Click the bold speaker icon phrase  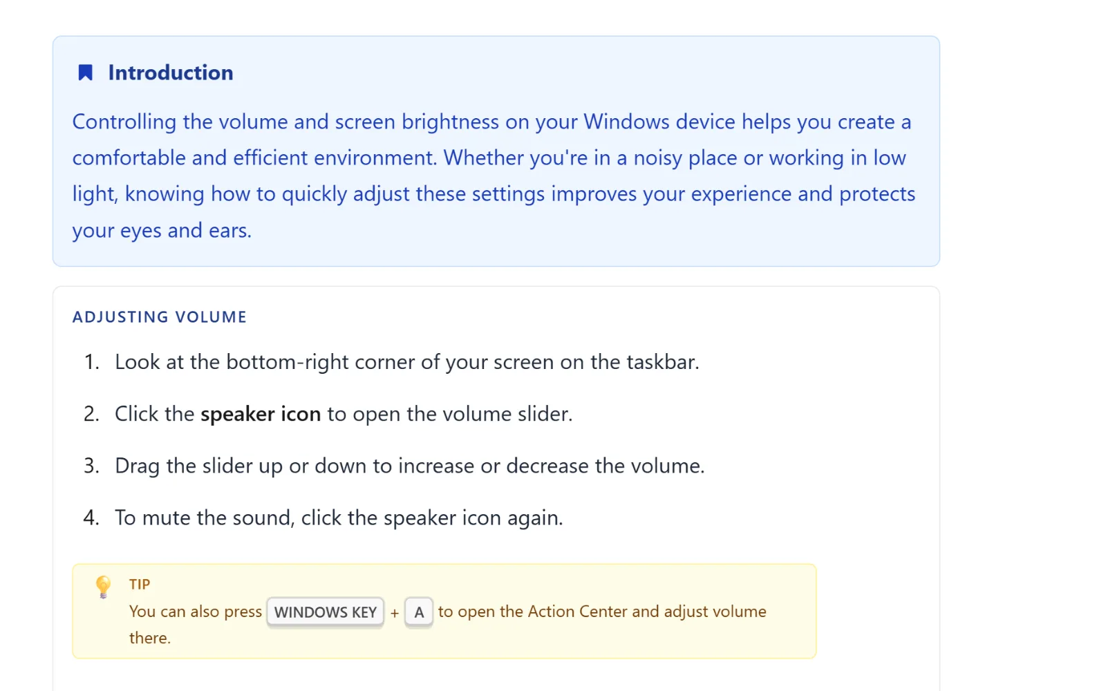(261, 414)
